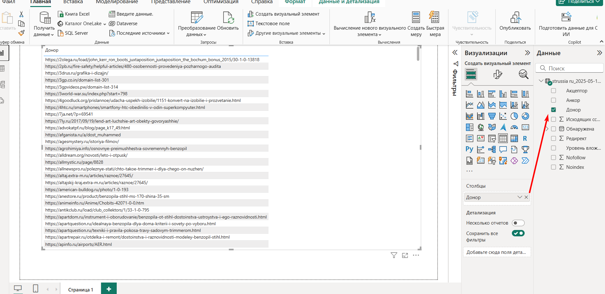Screen dimensions: 605x294
Task: Open the Донор column dropdown arrow
Action: click(520, 197)
